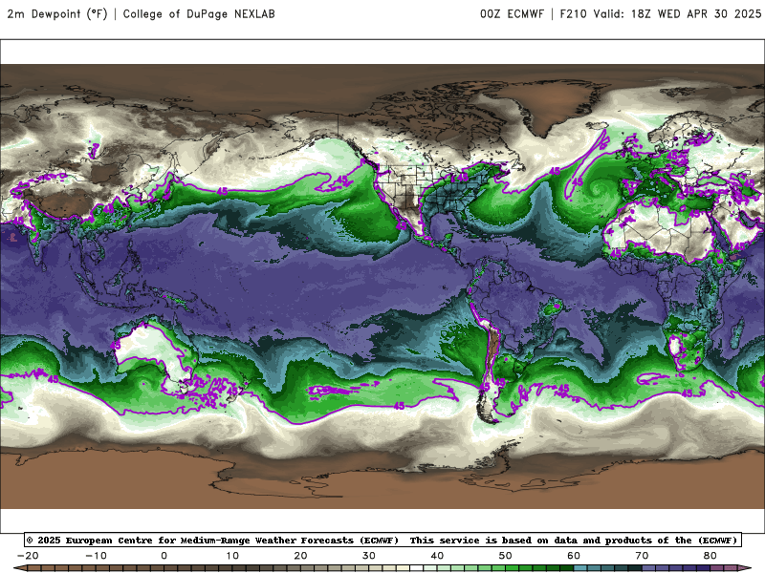Screen dimensions: 765x573
Task: Click the "-10" legend value
Action: (97, 556)
